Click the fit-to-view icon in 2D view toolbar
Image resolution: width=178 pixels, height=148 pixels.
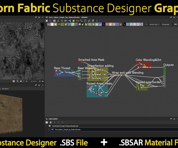coord(21,81)
